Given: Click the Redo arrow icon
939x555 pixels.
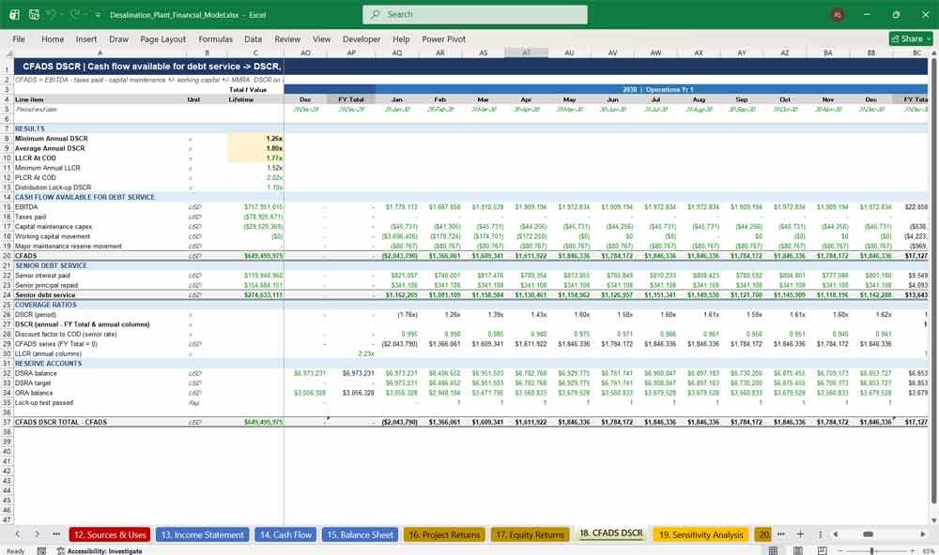Looking at the screenshot, I should pos(75,14).
